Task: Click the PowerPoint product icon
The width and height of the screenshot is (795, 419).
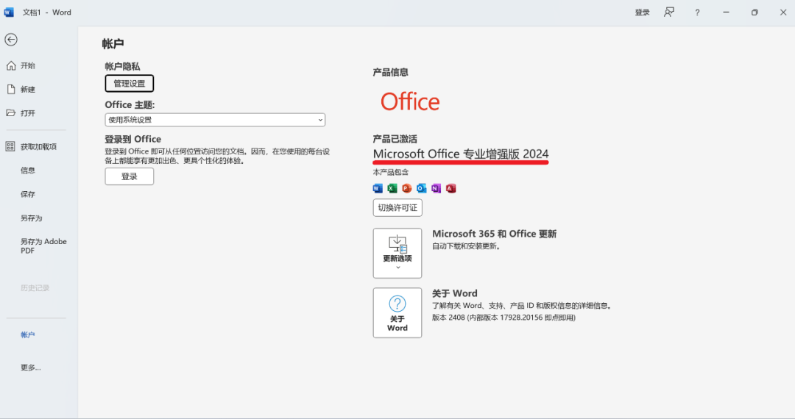Action: coord(406,188)
